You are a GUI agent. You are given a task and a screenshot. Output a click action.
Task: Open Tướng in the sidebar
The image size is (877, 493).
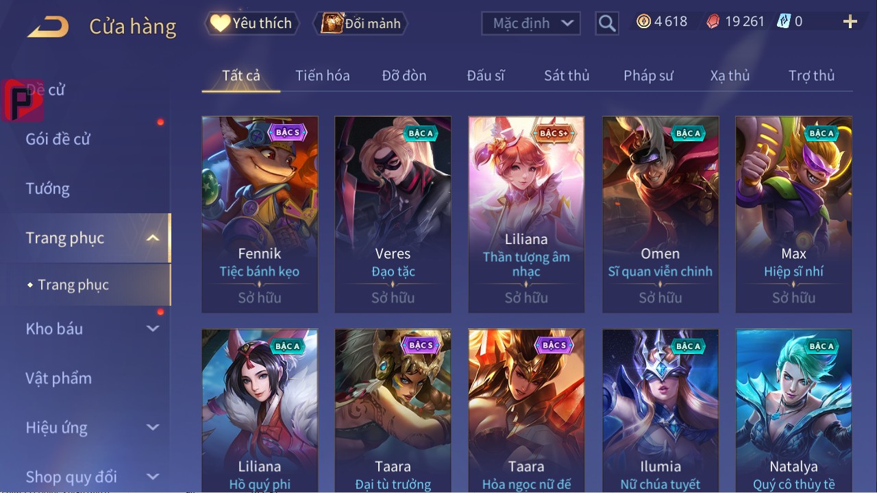(48, 189)
